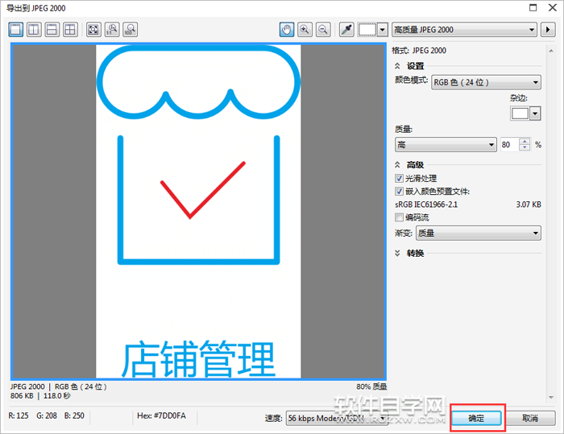Viewport: 564px width, 434px height.
Task: Decrease quality percent with down arrow
Action: 525,148
